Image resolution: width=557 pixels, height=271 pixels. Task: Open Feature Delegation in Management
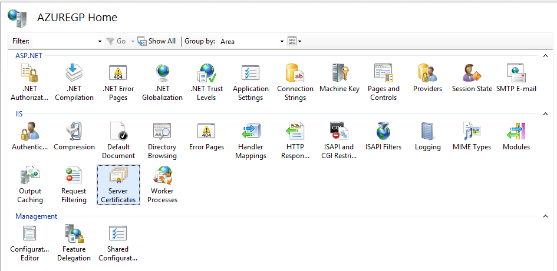pos(74,243)
